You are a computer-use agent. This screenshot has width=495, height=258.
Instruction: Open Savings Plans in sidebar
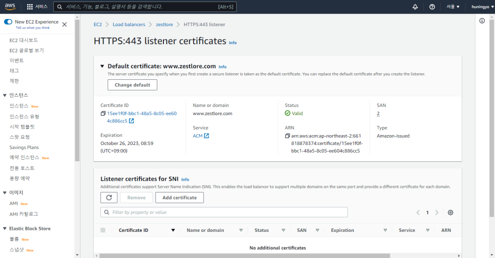tap(24, 147)
